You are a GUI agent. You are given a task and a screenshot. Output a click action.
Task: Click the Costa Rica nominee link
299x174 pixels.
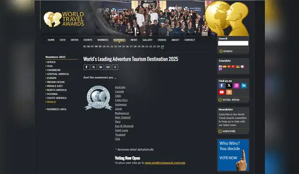point(121,100)
